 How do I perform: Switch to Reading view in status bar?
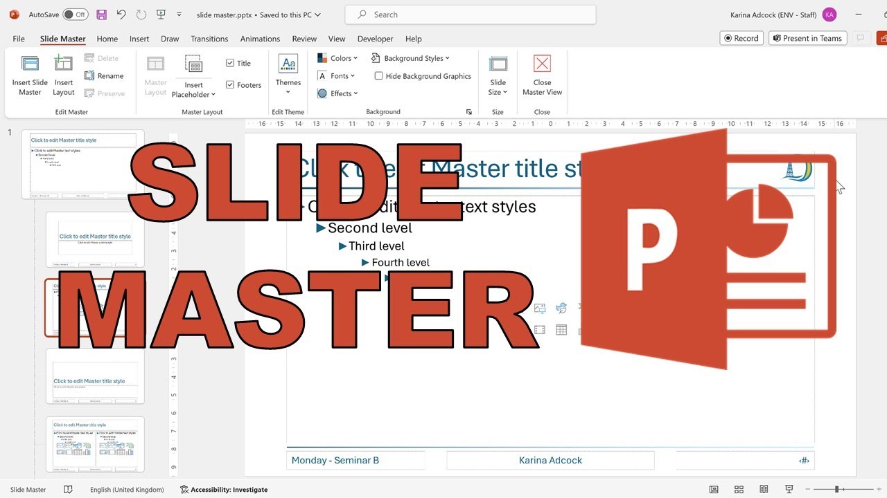coord(764,489)
